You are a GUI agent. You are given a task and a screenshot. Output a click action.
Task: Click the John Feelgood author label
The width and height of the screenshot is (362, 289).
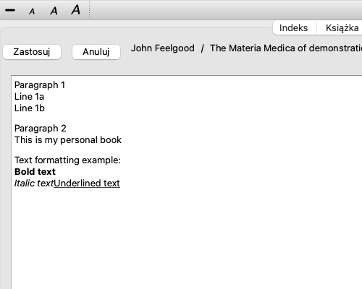click(x=163, y=48)
